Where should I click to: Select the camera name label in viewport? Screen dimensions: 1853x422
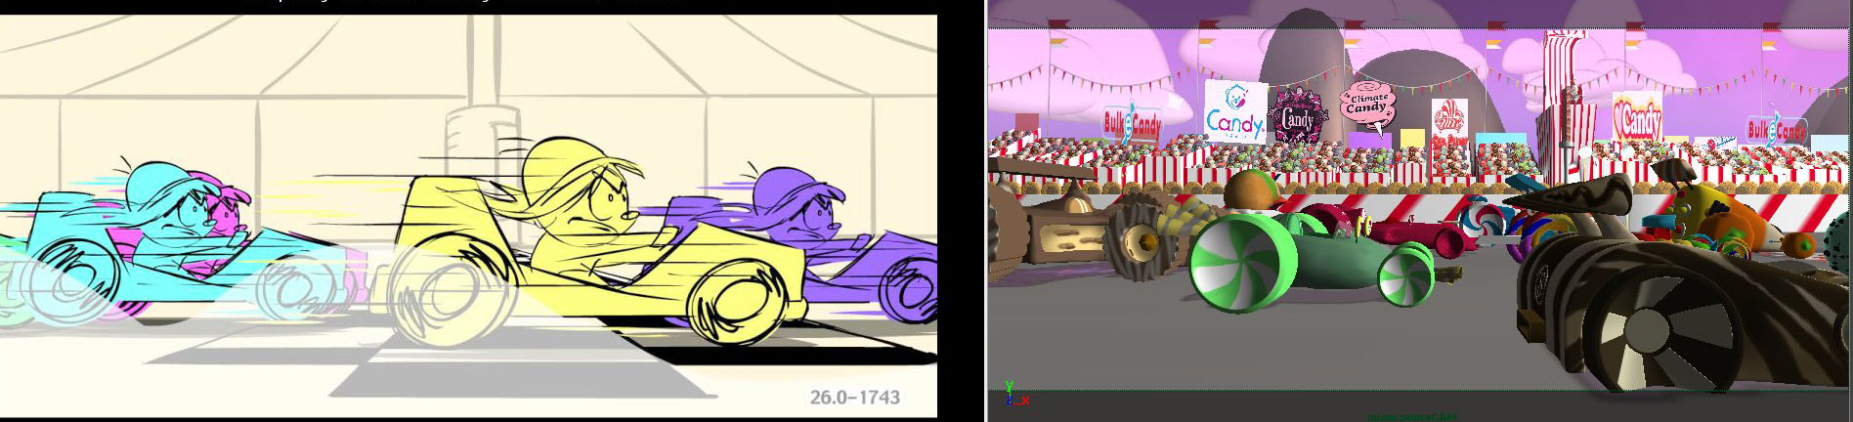point(1411,417)
